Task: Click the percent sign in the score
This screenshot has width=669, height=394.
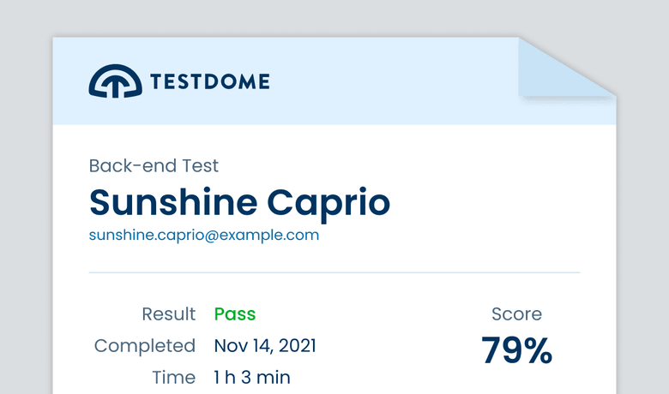Action: pos(538,350)
